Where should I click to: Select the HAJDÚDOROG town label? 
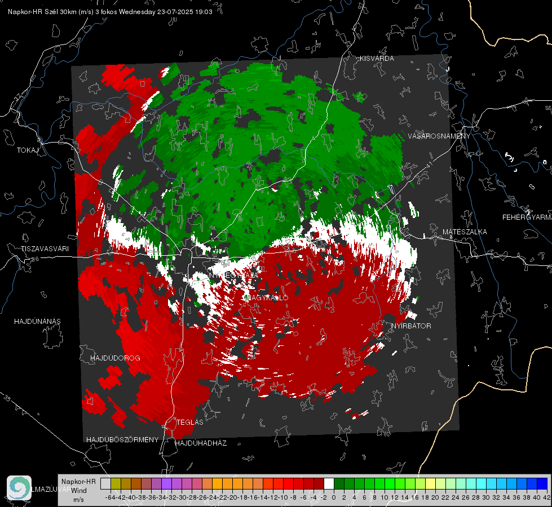[115, 358]
